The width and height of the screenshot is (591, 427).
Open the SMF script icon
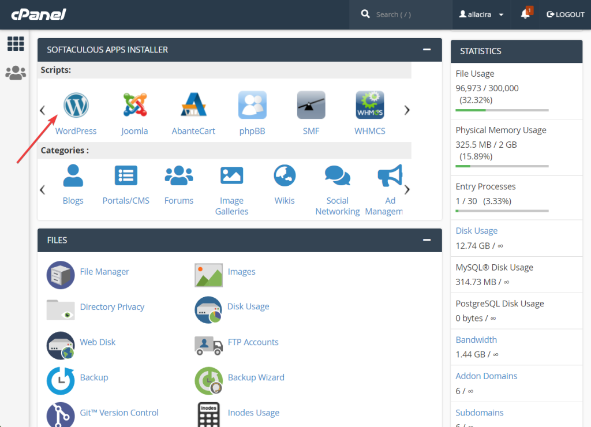pyautogui.click(x=311, y=105)
